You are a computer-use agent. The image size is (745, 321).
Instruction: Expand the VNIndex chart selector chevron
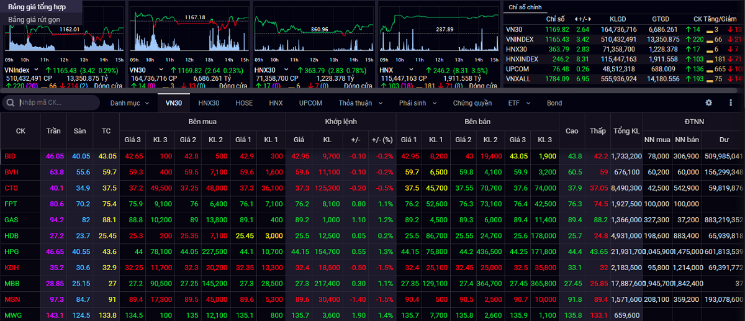[x=37, y=70]
